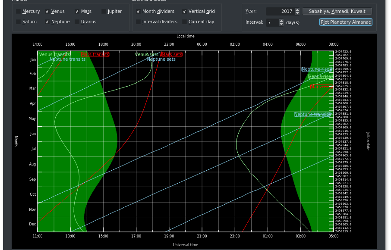Screen dimensions: 391x250
Task: Enable Jupiter in the planets list
Action: click(x=104, y=12)
